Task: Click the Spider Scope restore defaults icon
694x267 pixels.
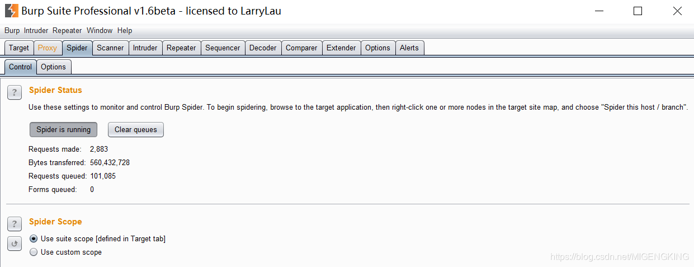Action: 15,243
